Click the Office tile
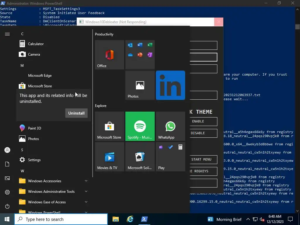The width and height of the screenshot is (300, 225). pyautogui.click(x=110, y=55)
